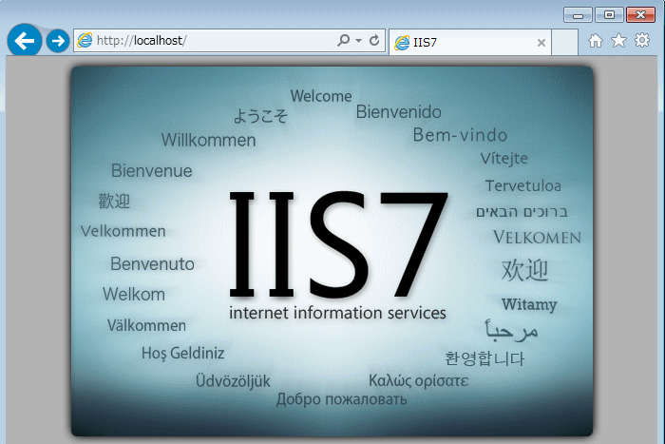
Task: Click the Hebrew 'ברוכים הבאים' text
Action: point(522,212)
